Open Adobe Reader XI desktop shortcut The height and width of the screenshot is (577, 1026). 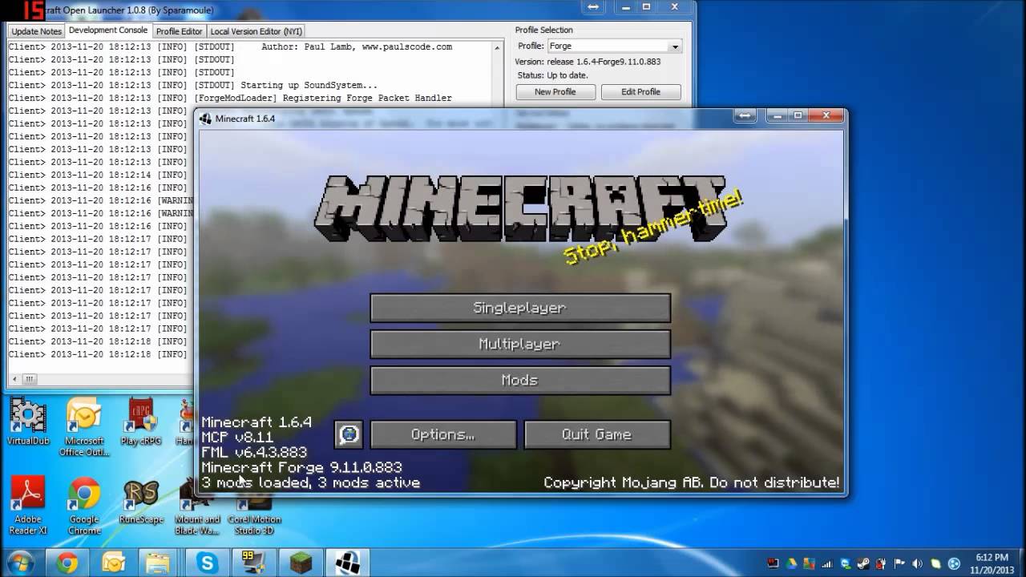[x=28, y=505]
